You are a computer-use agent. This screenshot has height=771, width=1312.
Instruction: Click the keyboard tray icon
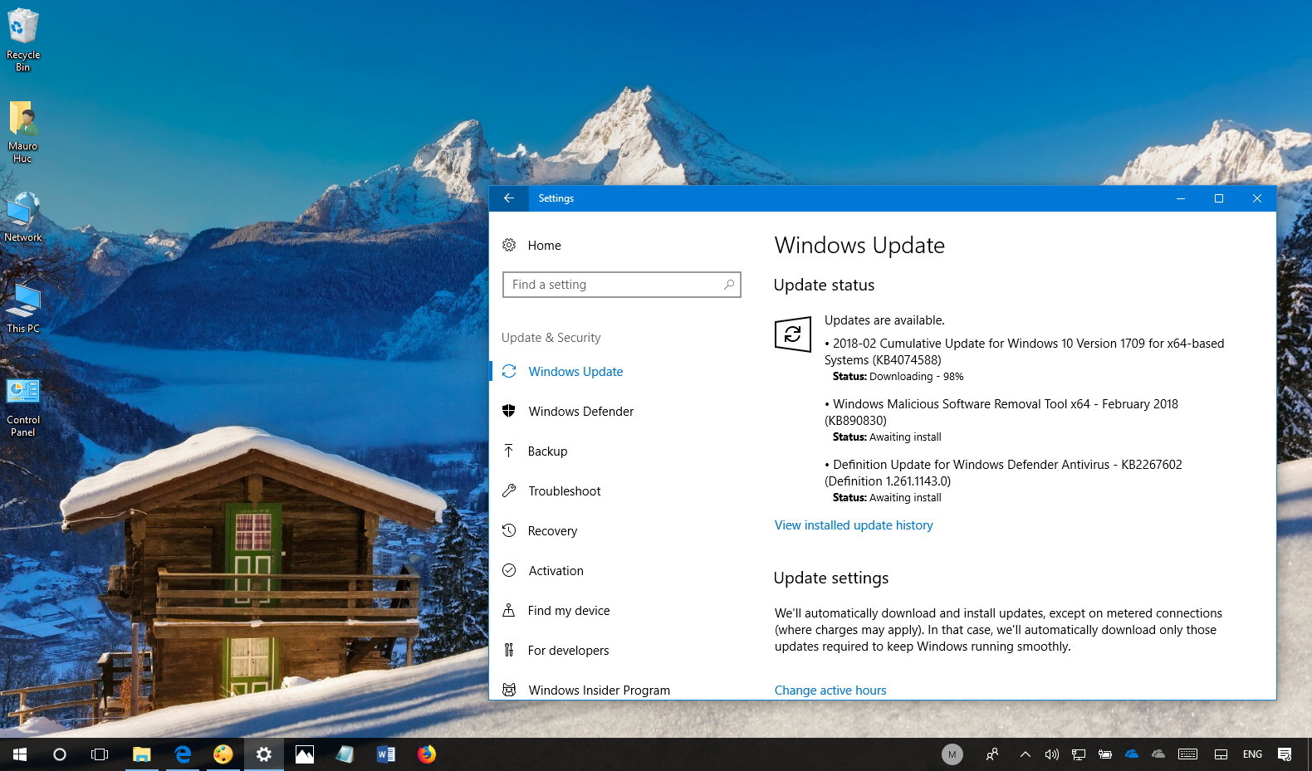click(x=1188, y=754)
